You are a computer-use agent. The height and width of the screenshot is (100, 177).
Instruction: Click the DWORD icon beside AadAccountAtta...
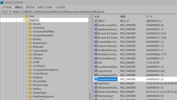[x=96, y=25]
